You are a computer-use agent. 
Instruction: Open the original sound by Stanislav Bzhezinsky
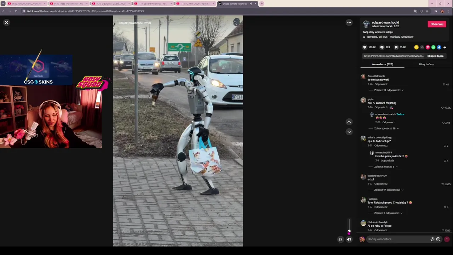[390, 37]
